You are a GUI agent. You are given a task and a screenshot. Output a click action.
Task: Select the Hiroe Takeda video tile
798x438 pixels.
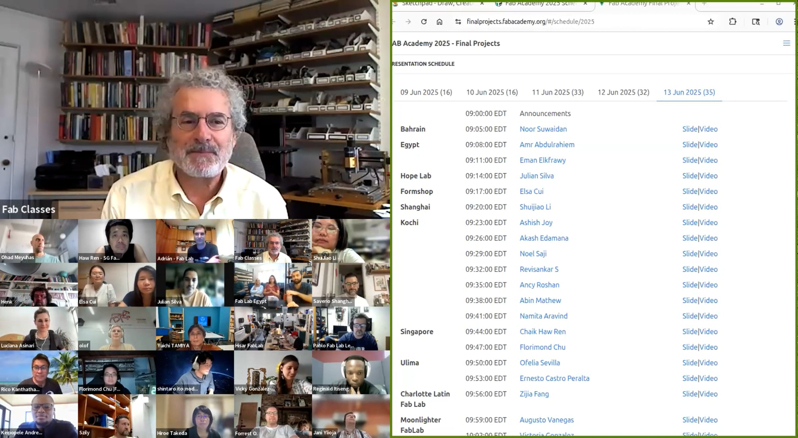(x=195, y=416)
